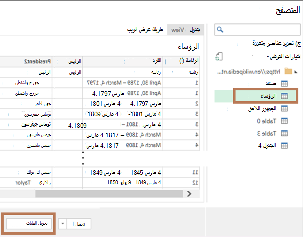Click the Wikipedia URL folder icon
Viewport: 303px width, 237px height.
click(288, 71)
